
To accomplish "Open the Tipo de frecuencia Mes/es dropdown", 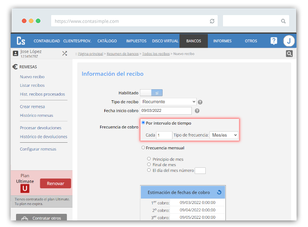I will pos(224,135).
